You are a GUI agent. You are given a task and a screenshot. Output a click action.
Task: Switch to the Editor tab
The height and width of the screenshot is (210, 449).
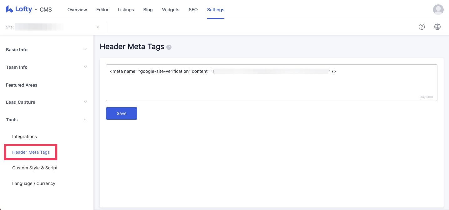point(102,10)
